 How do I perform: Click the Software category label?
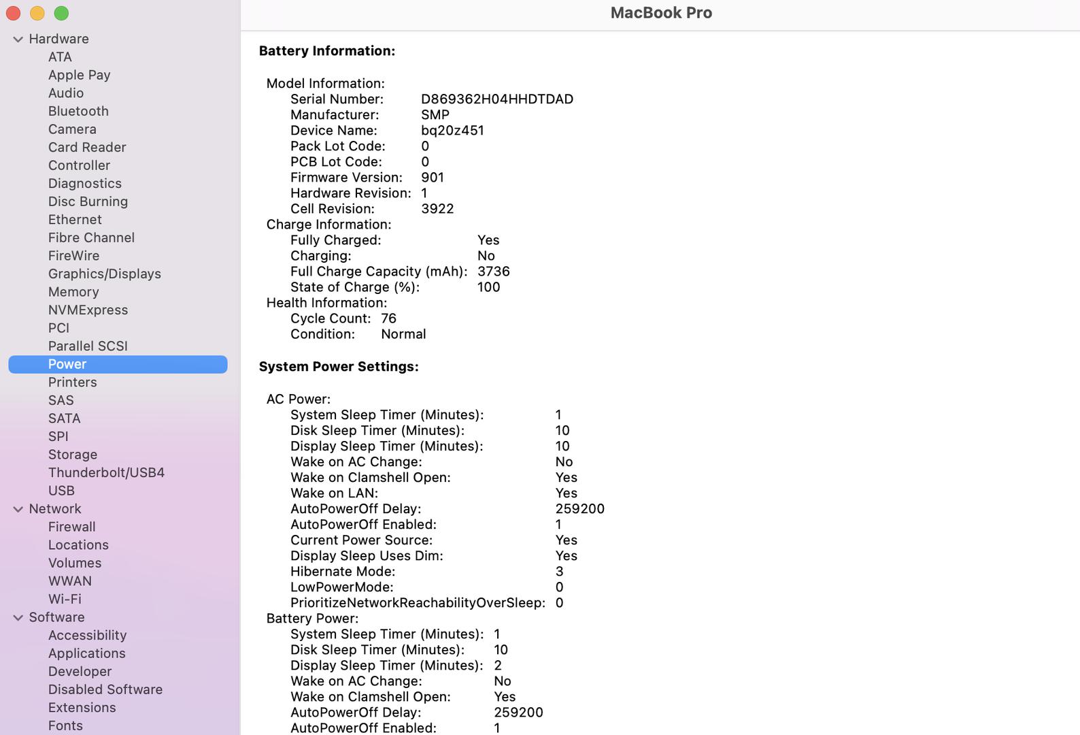56,617
